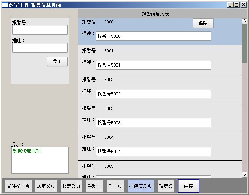The width and height of the screenshot is (249, 195).
Task: Focus the 报警号 input field
Action: [x=40, y=30]
